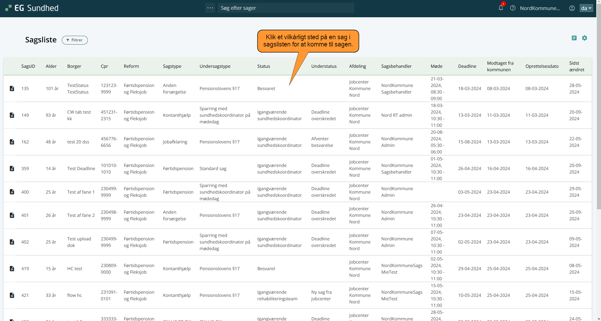The height and width of the screenshot is (321, 601).
Task: Open the help question mark icon
Action: coord(513,8)
